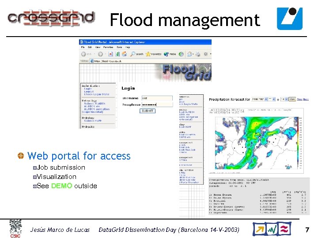The height and width of the screenshot is (238, 318).
Task: Open the Check Login State link
Action: [x=97, y=94]
